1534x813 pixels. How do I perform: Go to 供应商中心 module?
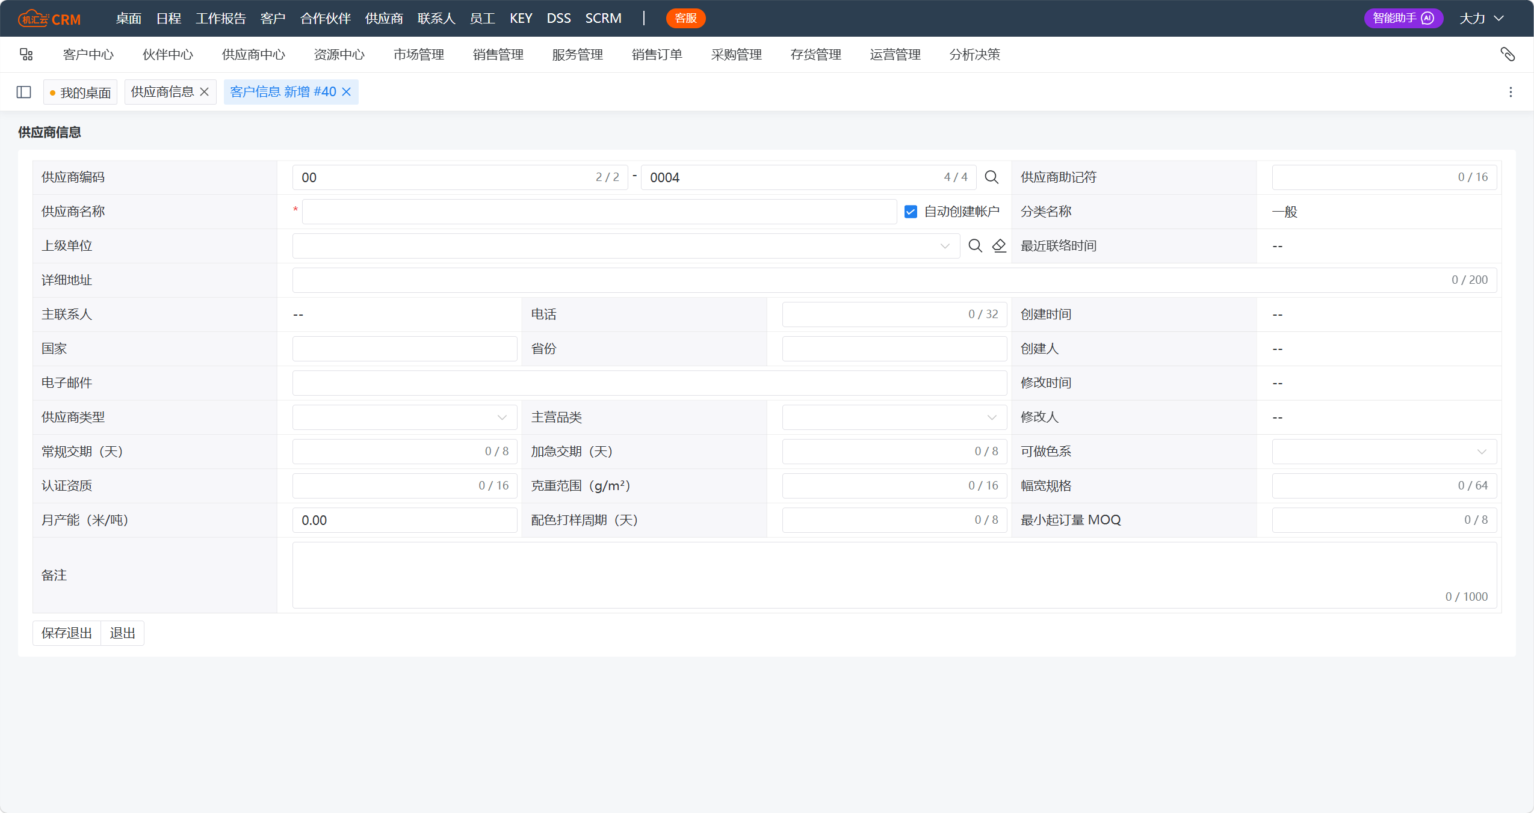click(x=254, y=55)
